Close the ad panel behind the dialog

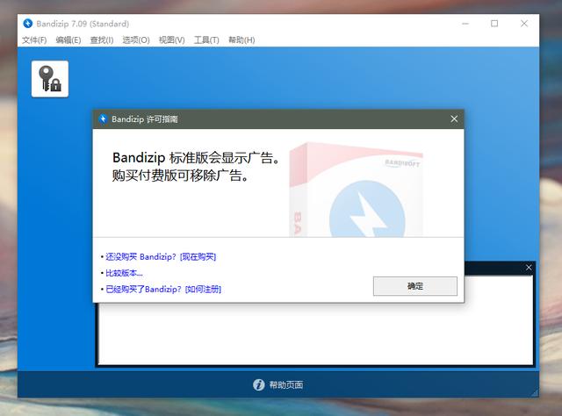pyautogui.click(x=529, y=268)
